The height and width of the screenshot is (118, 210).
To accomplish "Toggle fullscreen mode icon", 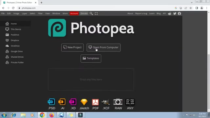I will click(x=96, y=13).
